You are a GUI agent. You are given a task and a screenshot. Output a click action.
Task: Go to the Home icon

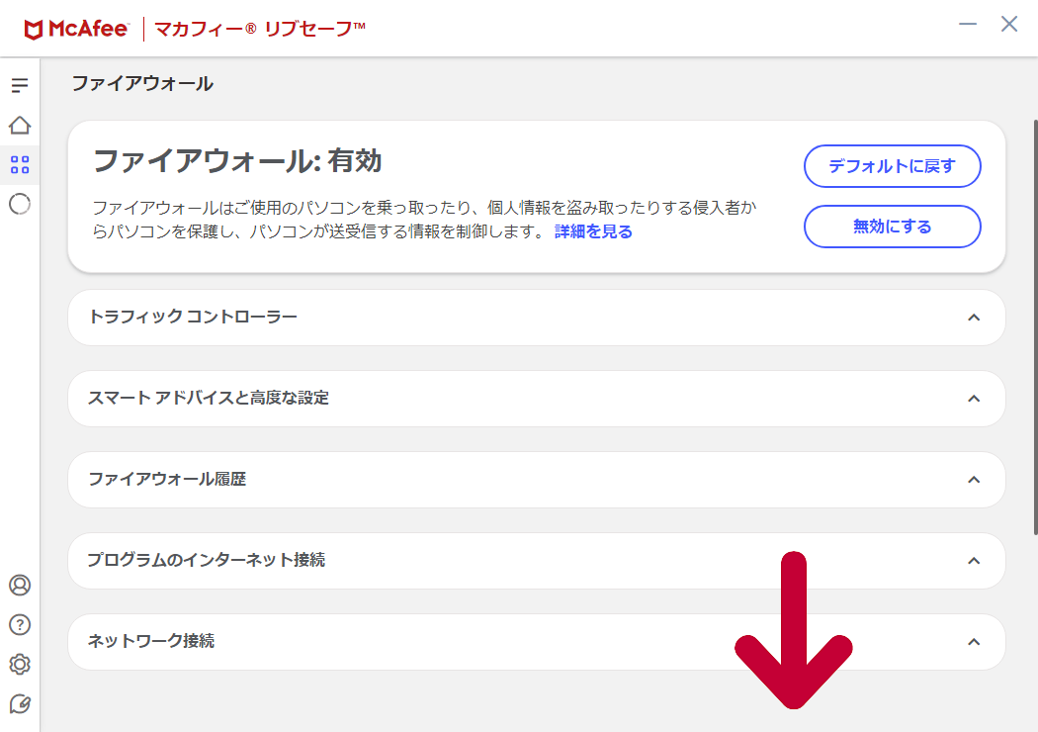click(20, 126)
